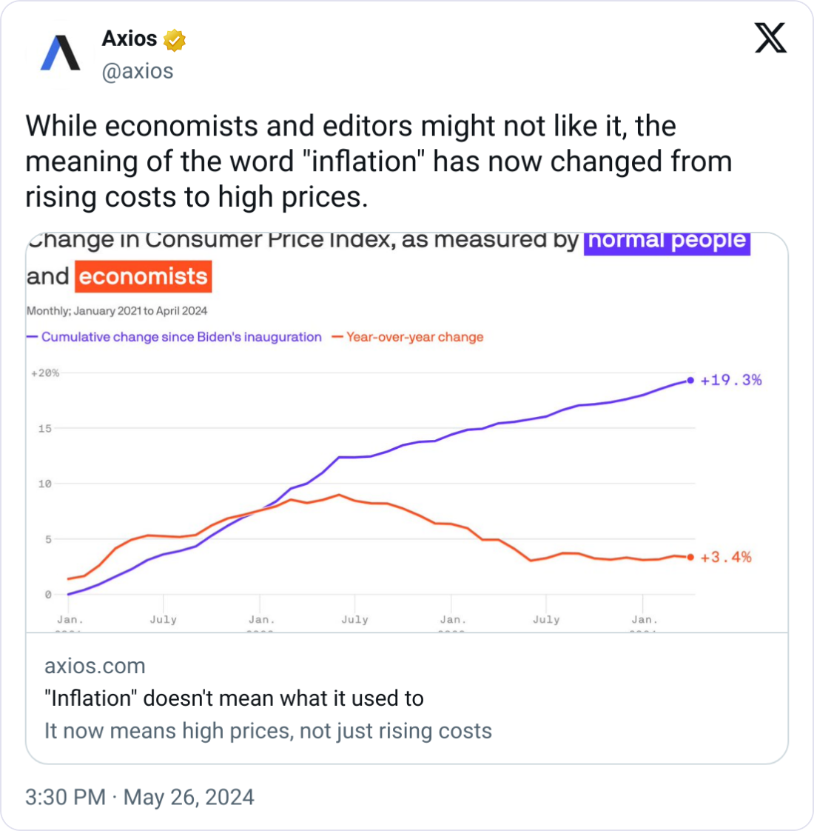
Task: Click the orange "economists" highlight
Action: click(x=144, y=276)
